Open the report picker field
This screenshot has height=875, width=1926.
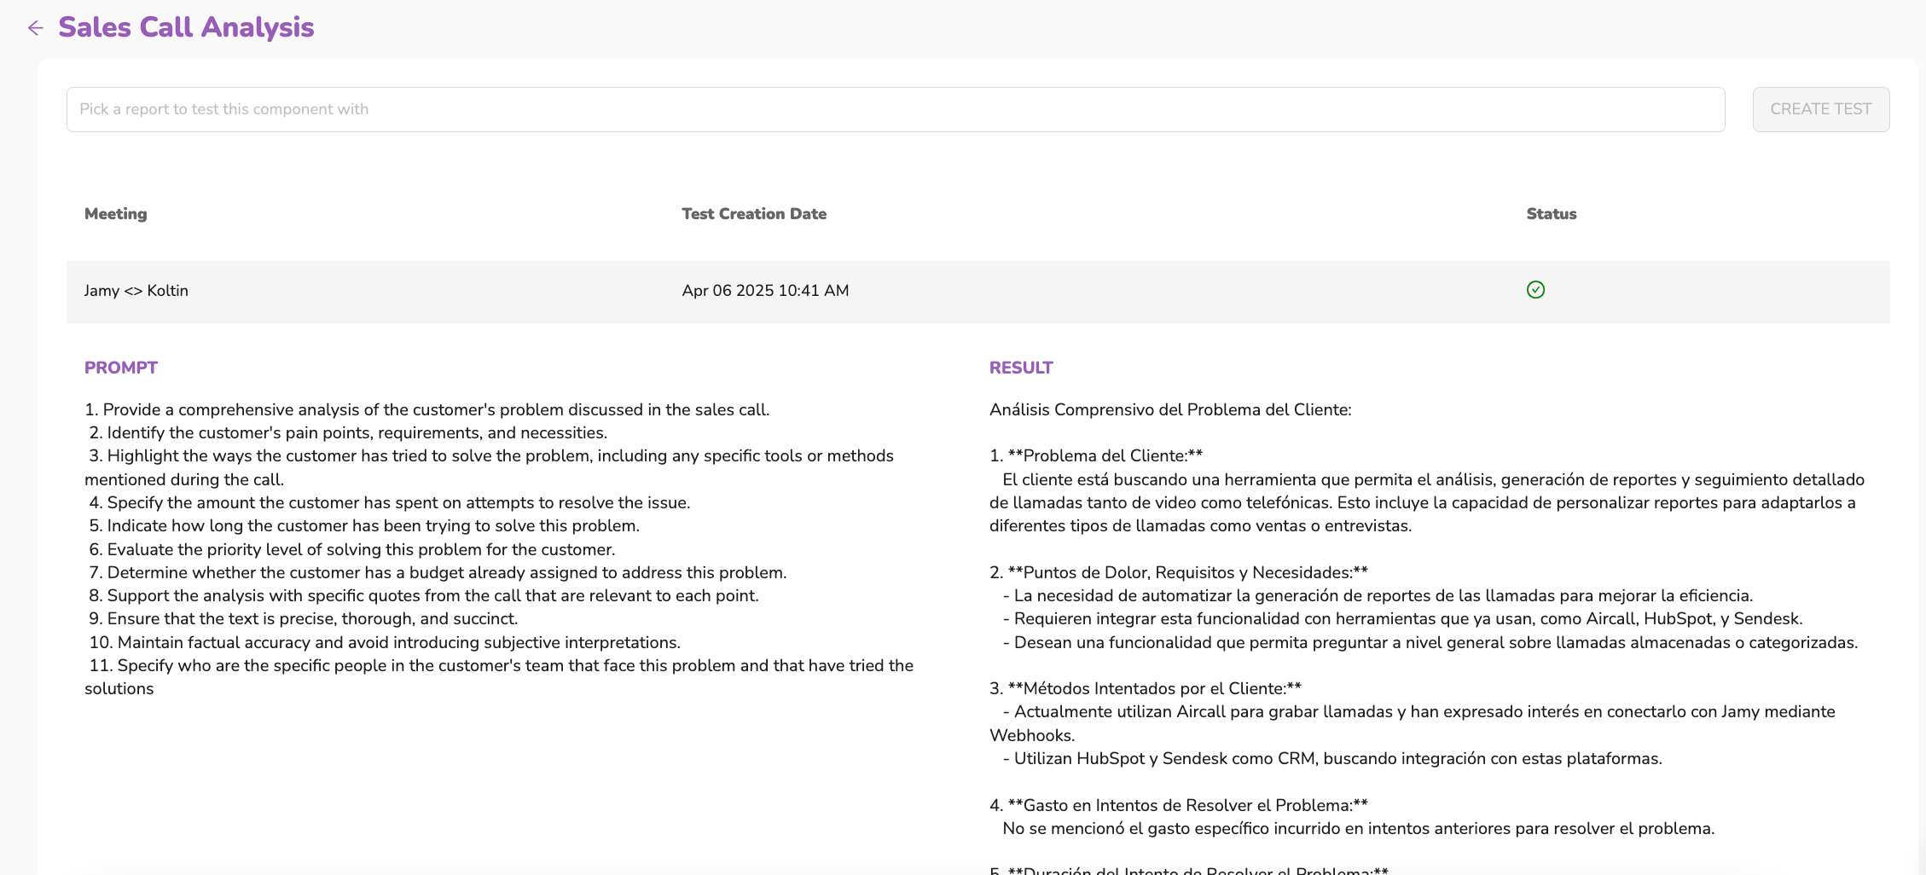[x=895, y=109]
